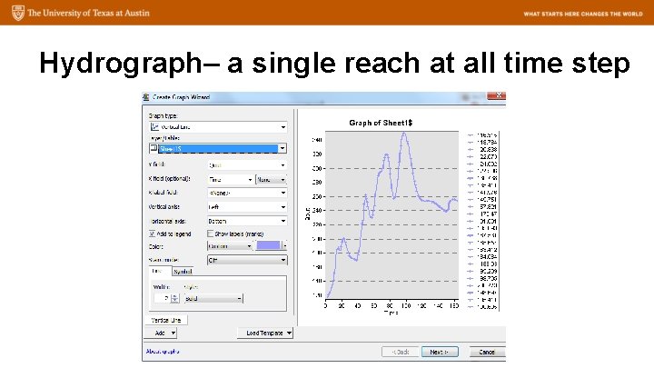The width and height of the screenshot is (654, 368).
Task: Open the line Style Solid dropdown
Action: [213, 298]
